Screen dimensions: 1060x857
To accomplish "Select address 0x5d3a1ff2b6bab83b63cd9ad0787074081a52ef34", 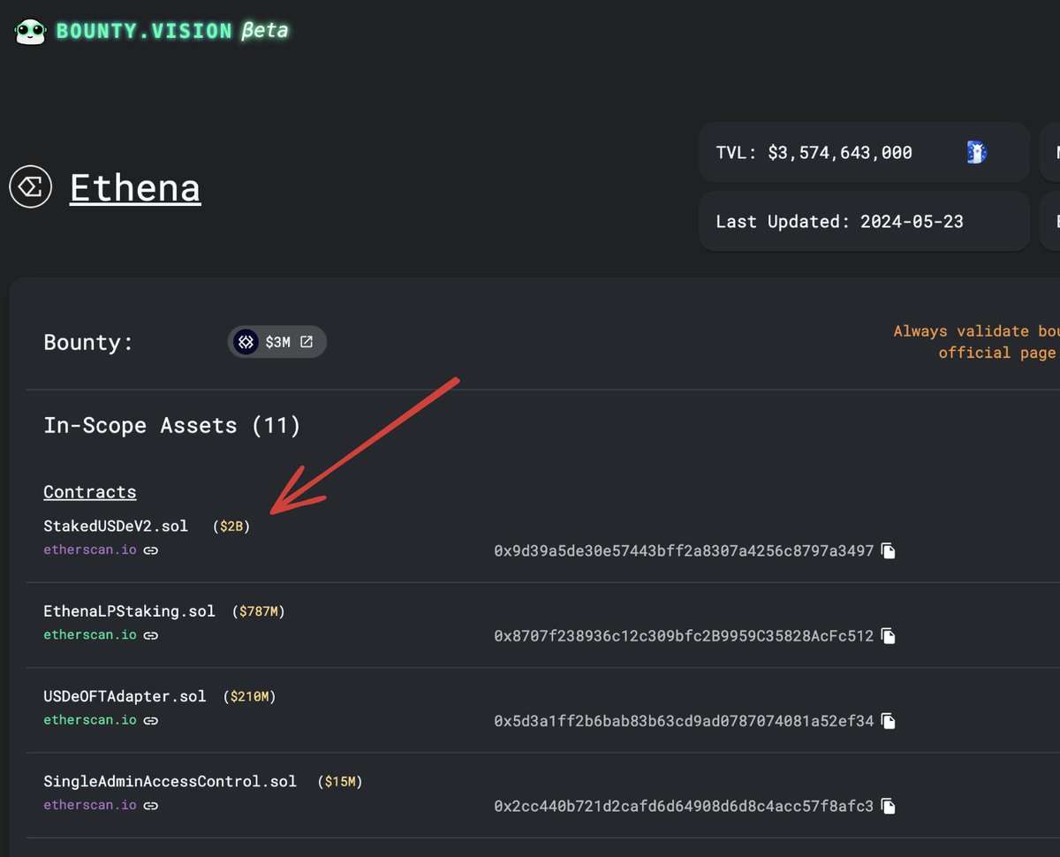I will pyautogui.click(x=684, y=721).
